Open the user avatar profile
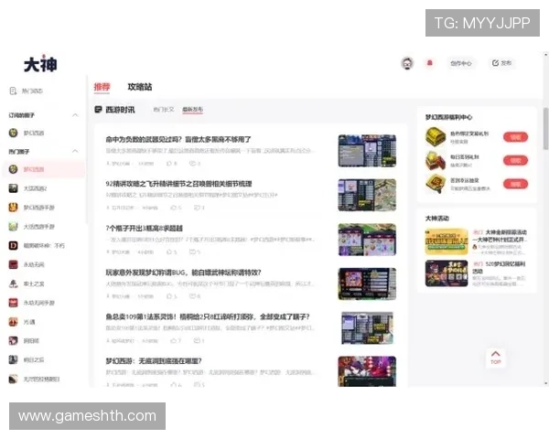The image size is (549, 439). pos(407,63)
